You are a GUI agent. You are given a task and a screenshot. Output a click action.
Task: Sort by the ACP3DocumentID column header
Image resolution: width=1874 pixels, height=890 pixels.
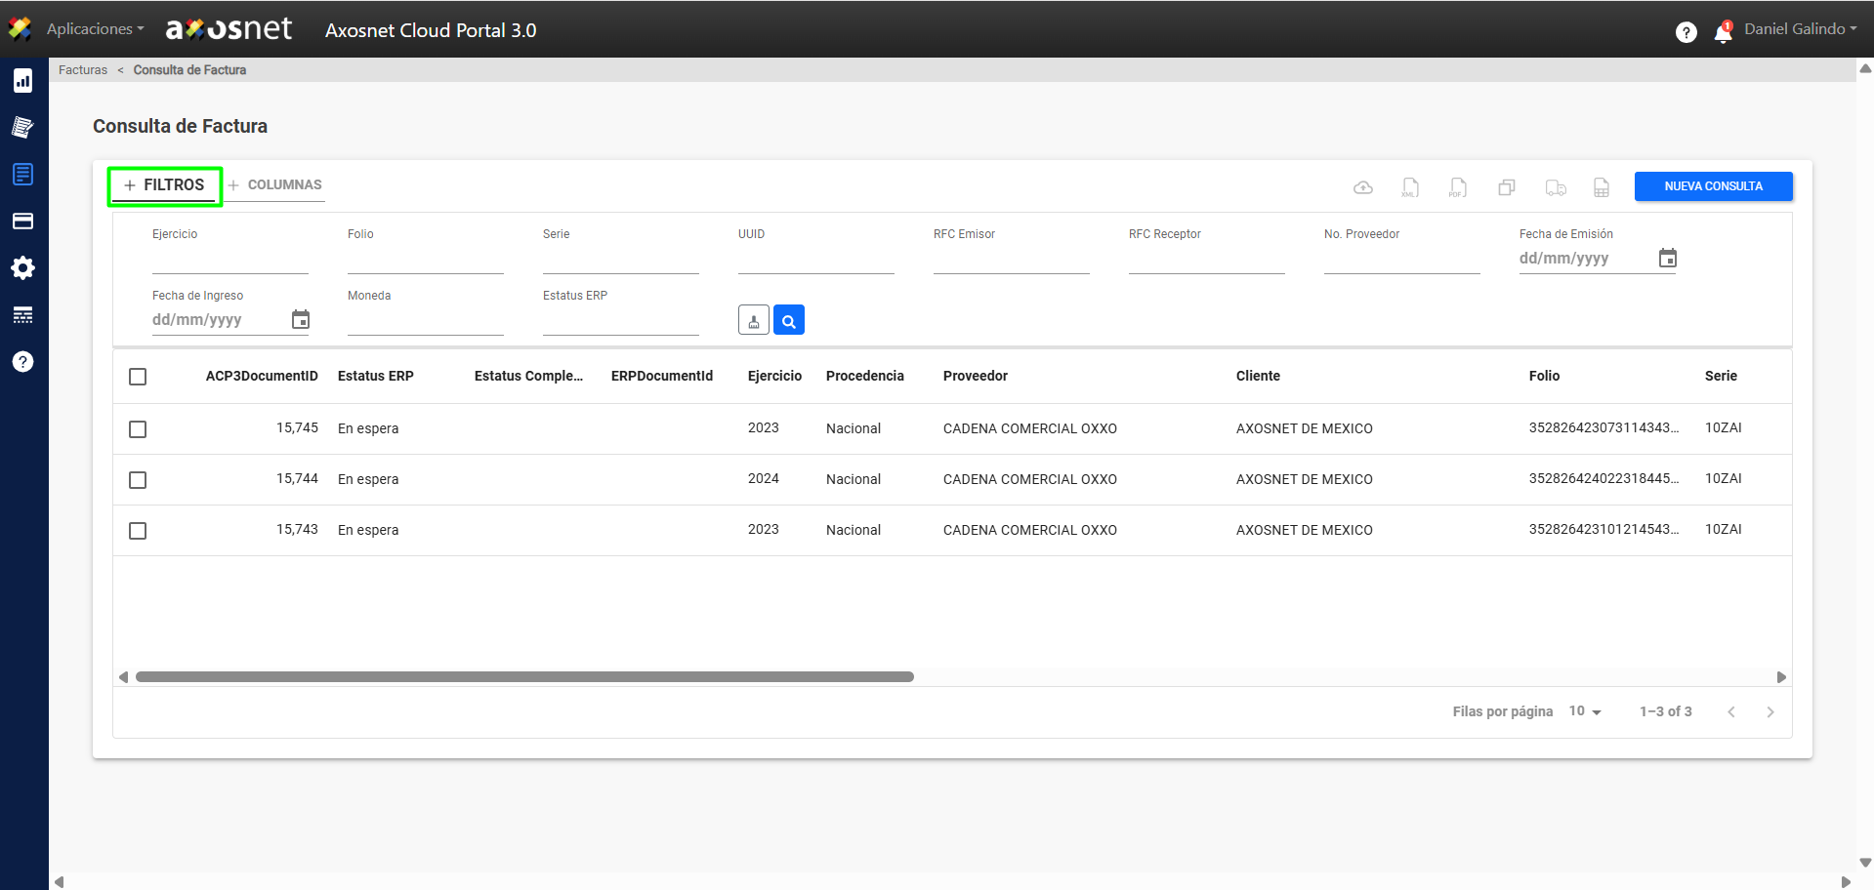(x=262, y=376)
